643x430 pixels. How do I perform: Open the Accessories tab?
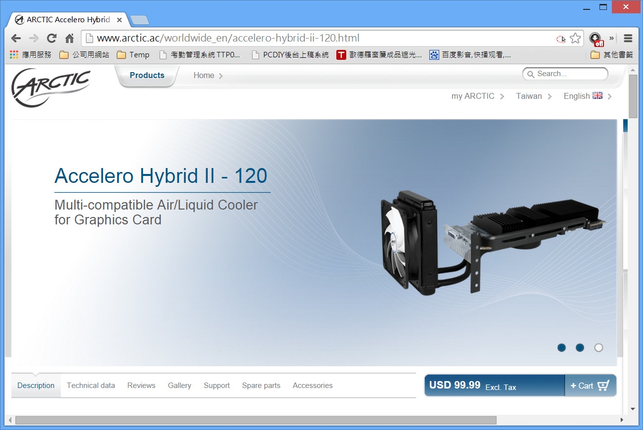point(313,386)
